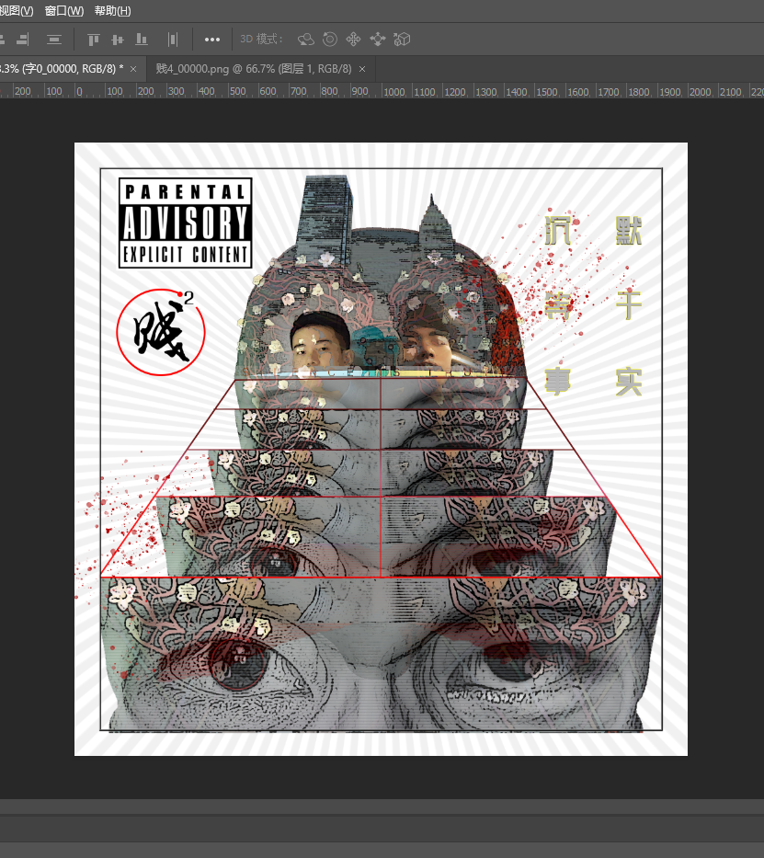This screenshot has height=858, width=764.
Task: Open the 视图(V) menu
Action: 17,11
